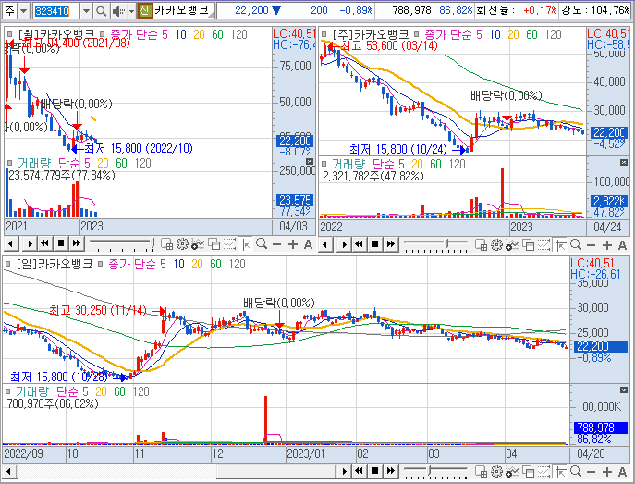Open stock search with the magnifier icon
The height and width of the screenshot is (484, 635).
(102, 11)
